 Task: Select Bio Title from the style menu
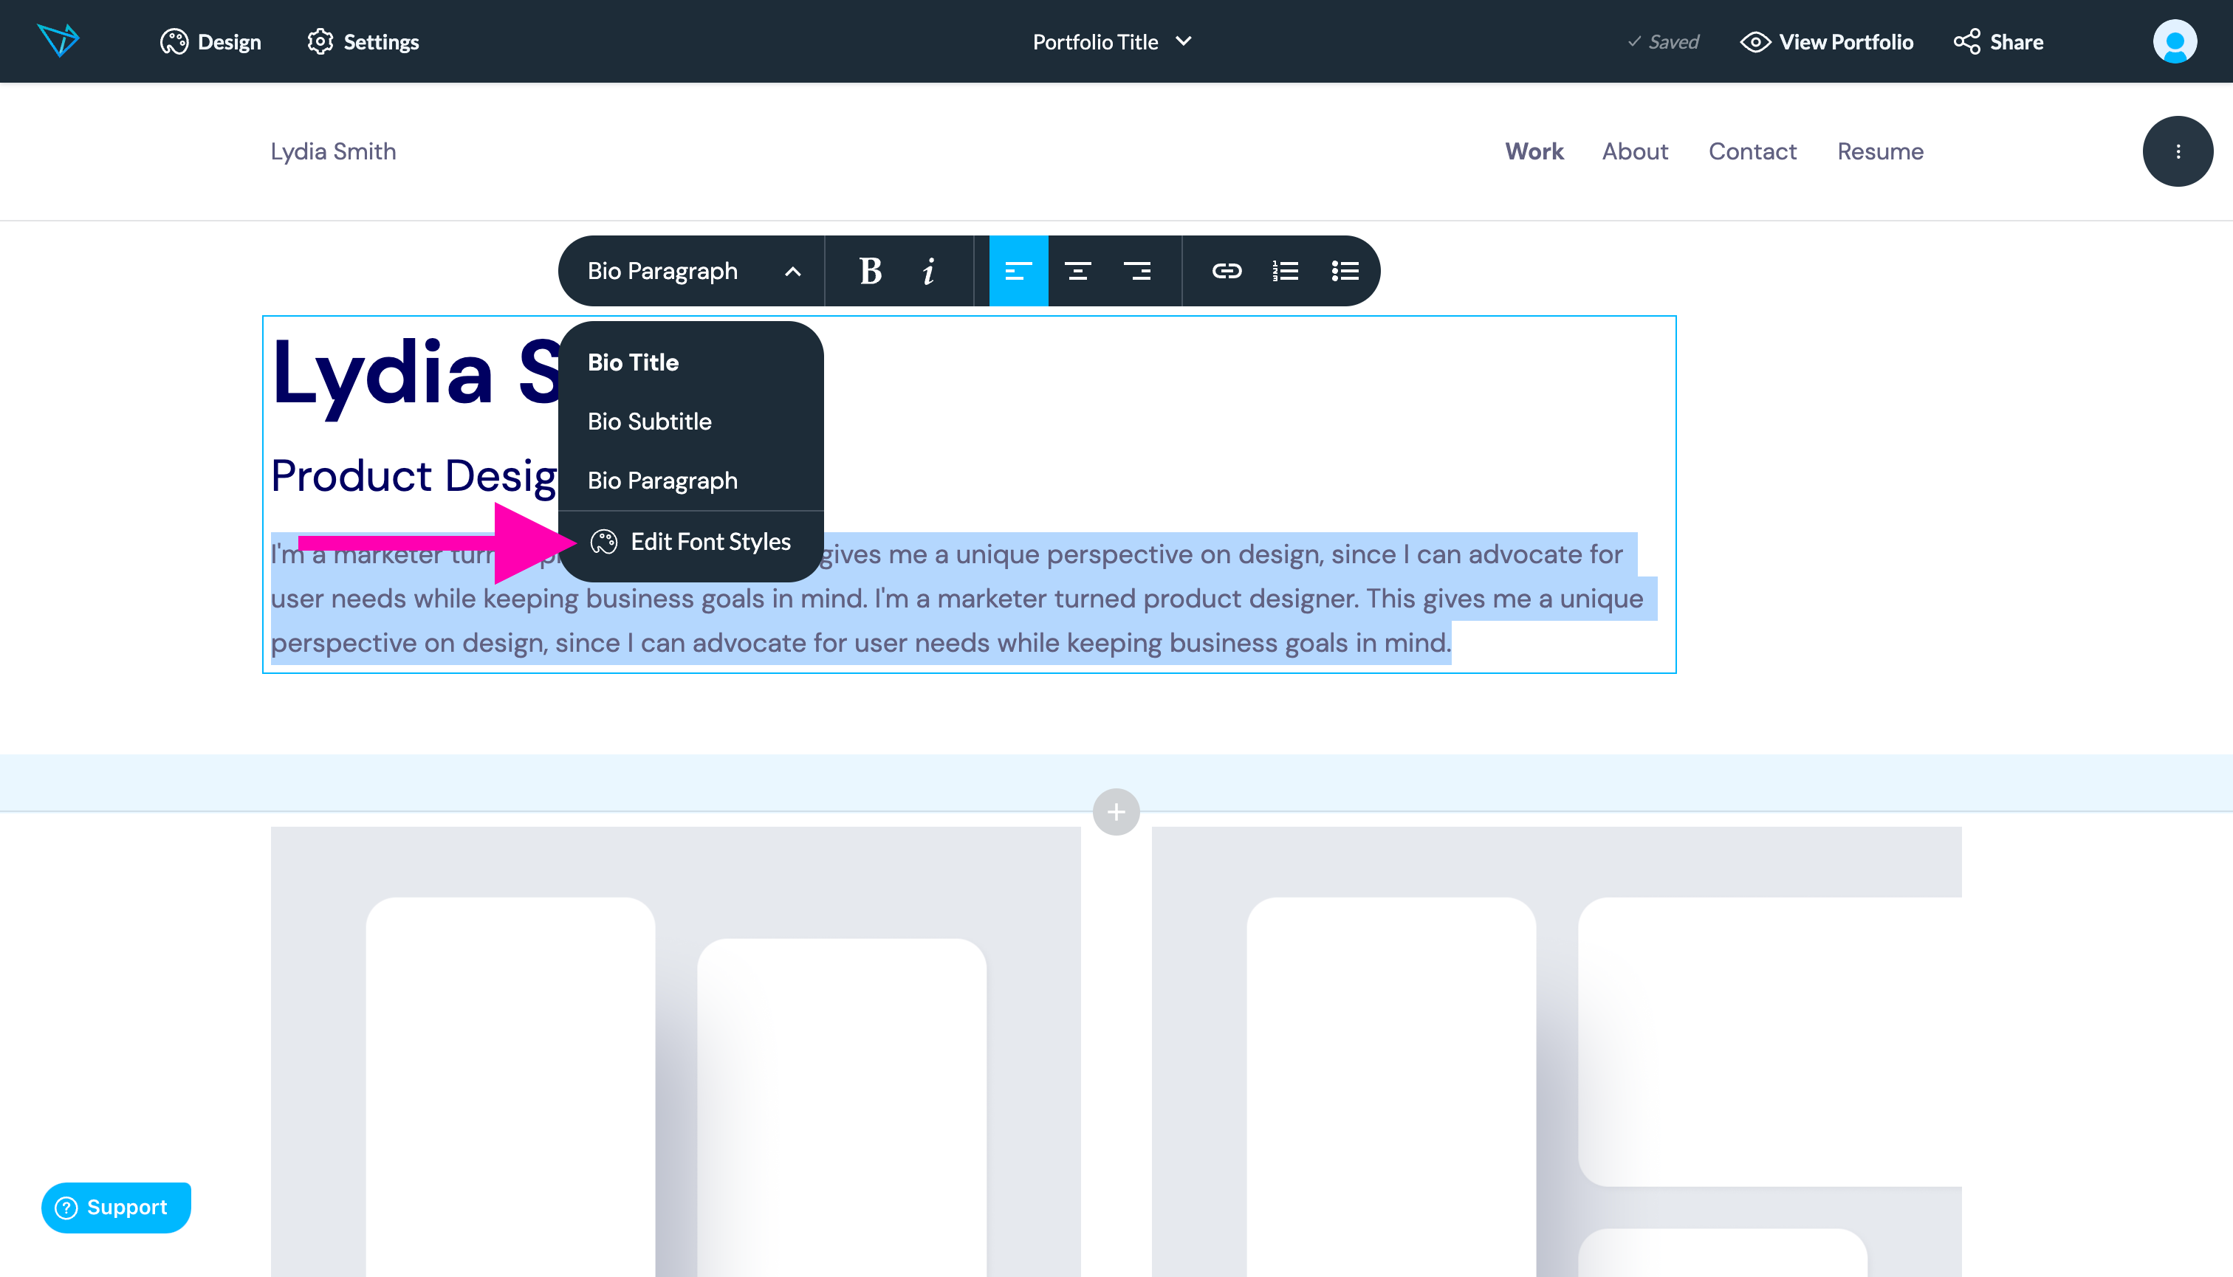633,362
